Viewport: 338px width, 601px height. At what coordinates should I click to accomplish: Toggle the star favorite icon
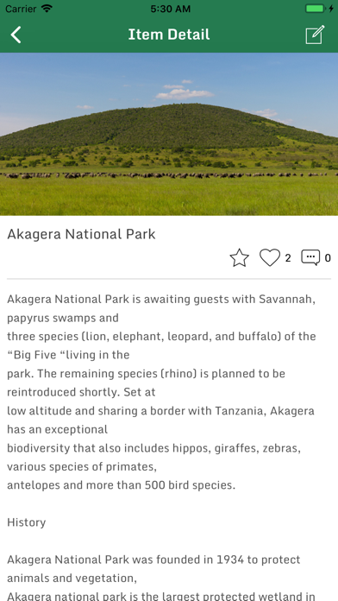pos(239,257)
